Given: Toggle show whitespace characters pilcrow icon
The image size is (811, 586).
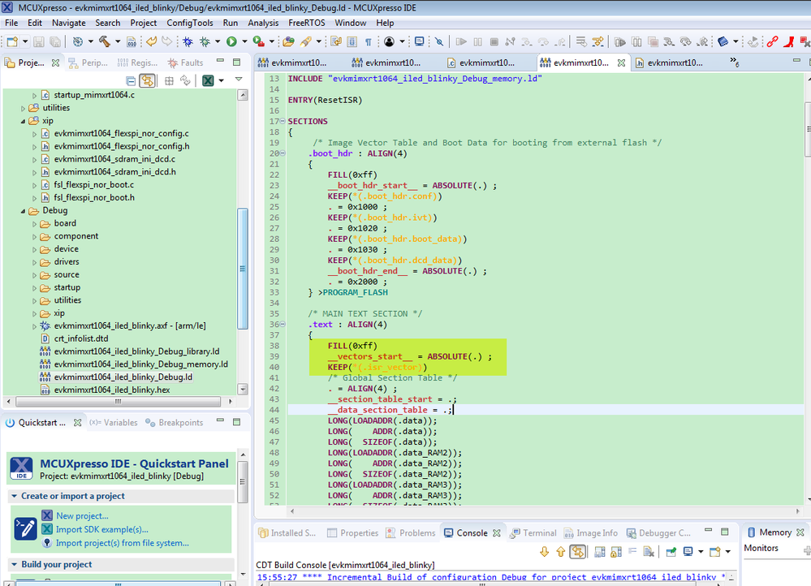Looking at the screenshot, I should click(368, 41).
